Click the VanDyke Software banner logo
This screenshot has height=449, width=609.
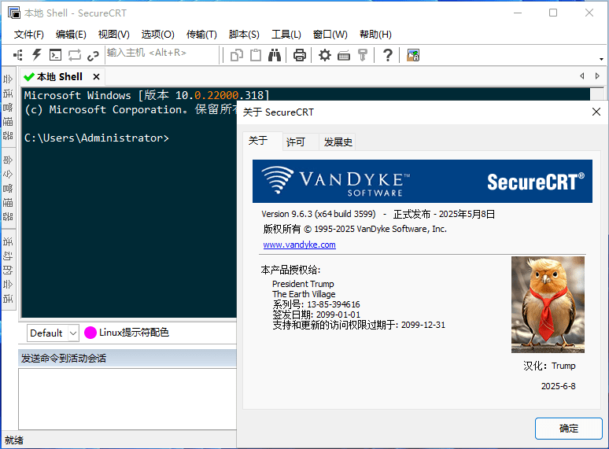click(x=423, y=181)
